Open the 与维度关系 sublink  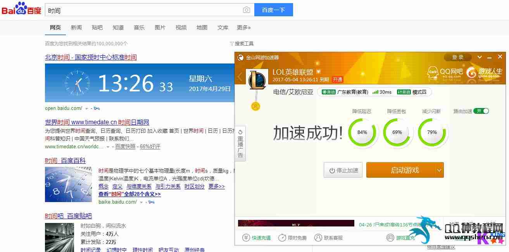point(139,187)
